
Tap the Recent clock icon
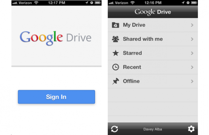click(x=115, y=67)
